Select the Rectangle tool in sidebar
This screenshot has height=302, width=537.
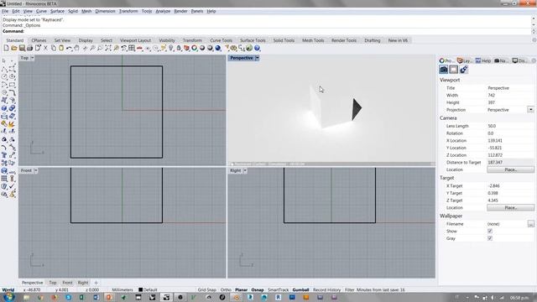pos(12,84)
